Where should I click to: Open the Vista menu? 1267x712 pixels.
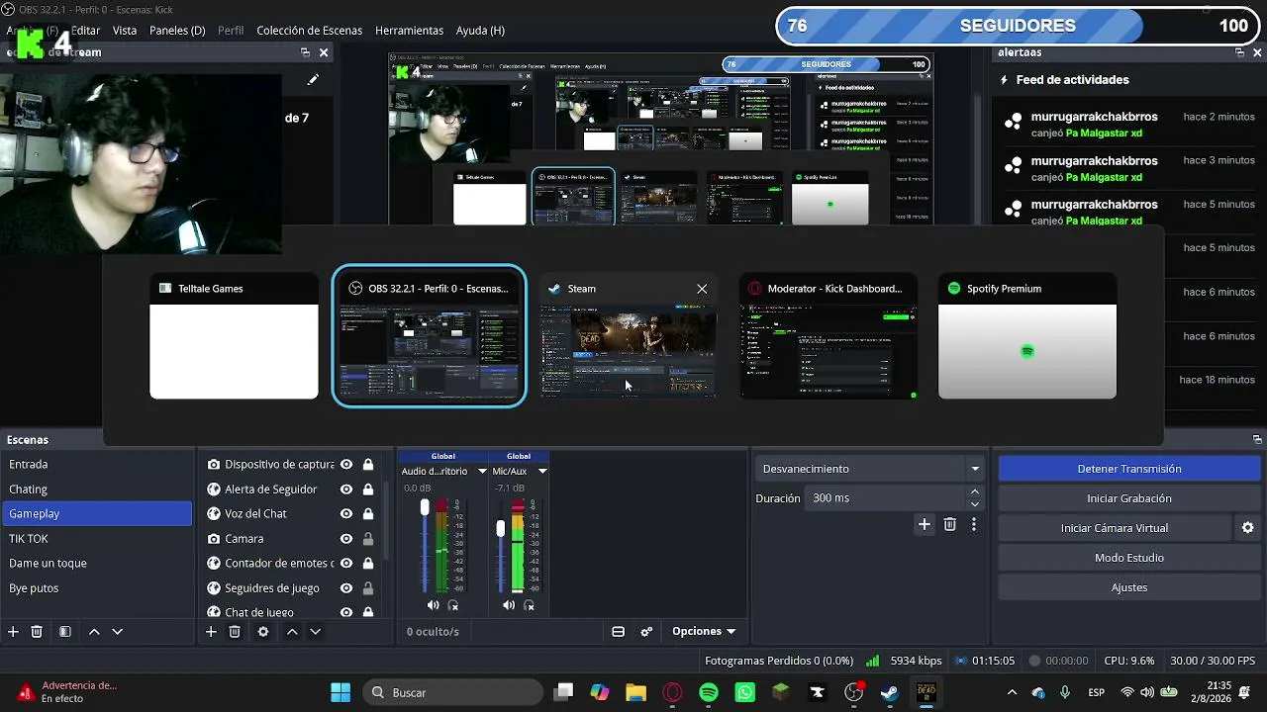125,31
